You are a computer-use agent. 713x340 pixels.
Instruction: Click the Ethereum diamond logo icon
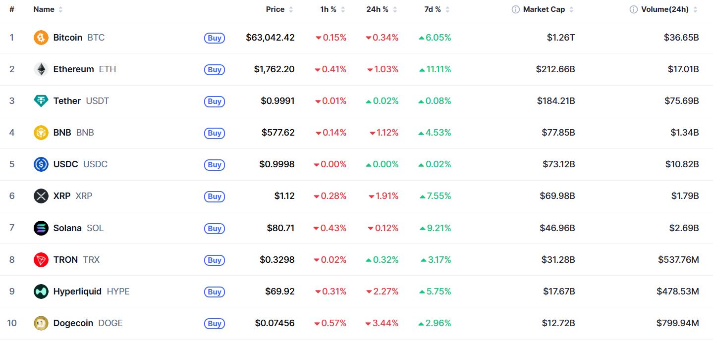tap(41, 69)
